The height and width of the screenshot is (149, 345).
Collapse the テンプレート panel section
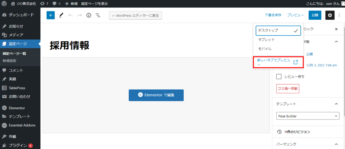pyautogui.click(x=336, y=104)
